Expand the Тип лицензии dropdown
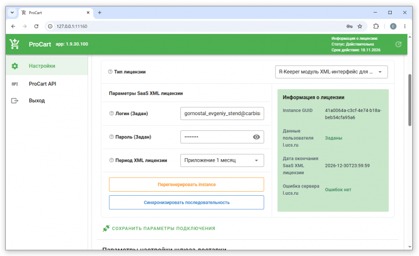This screenshot has height=256, width=419. (331, 72)
